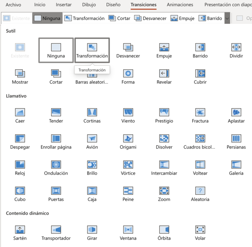The width and height of the screenshot is (252, 247).
Task: Collapse the transitions gallery dropdown arrow
Action: tap(227, 18)
